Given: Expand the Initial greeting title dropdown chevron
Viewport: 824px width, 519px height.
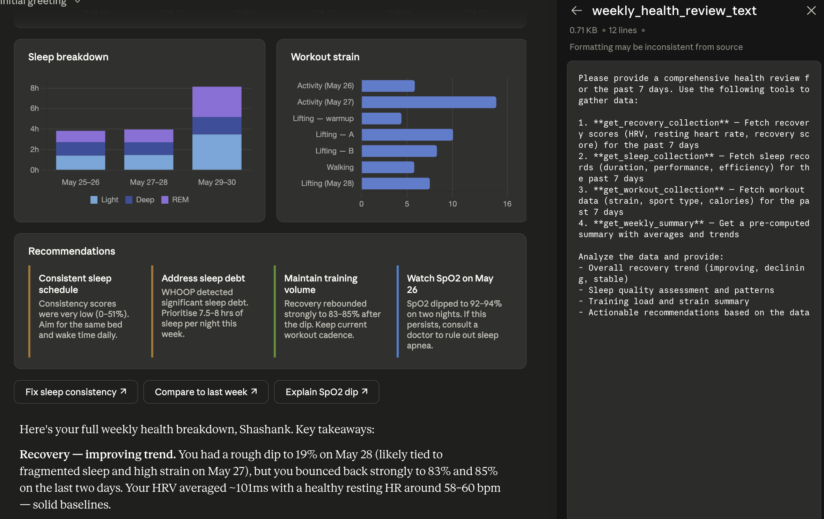Looking at the screenshot, I should coord(78,2).
